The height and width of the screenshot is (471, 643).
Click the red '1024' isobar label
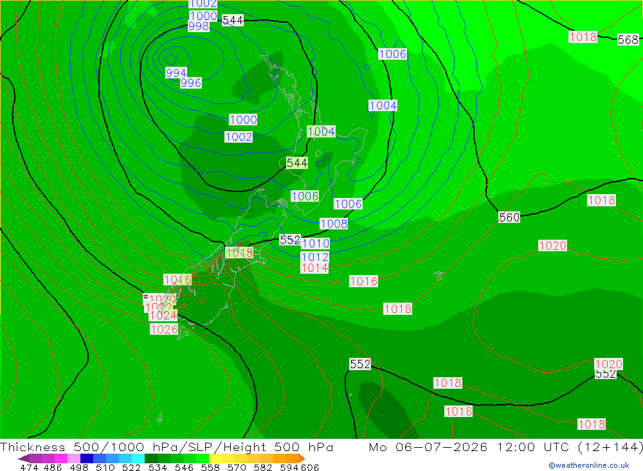coord(163,315)
